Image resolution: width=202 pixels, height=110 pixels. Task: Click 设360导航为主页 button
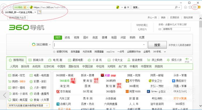pos(18,17)
